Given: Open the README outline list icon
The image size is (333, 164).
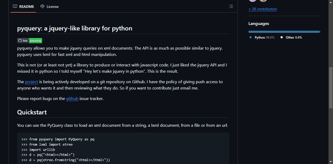Looking at the screenshot, I should tap(231, 6).
